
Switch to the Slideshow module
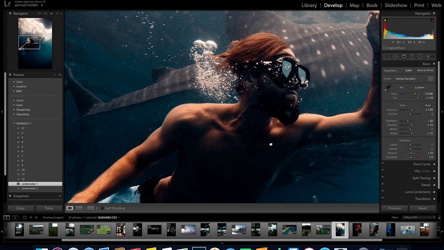tap(396, 5)
